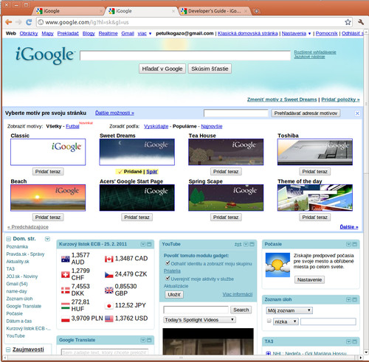Screen dimensions: 369x362
Task: Open the Gmail link in top bar
Action: (128, 33)
